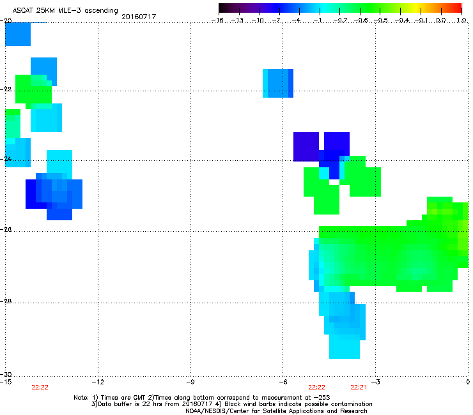
Task: Click the "NOAA/NESDIS/Center for Satellite Applications and Research" credit
Action: coord(276,411)
